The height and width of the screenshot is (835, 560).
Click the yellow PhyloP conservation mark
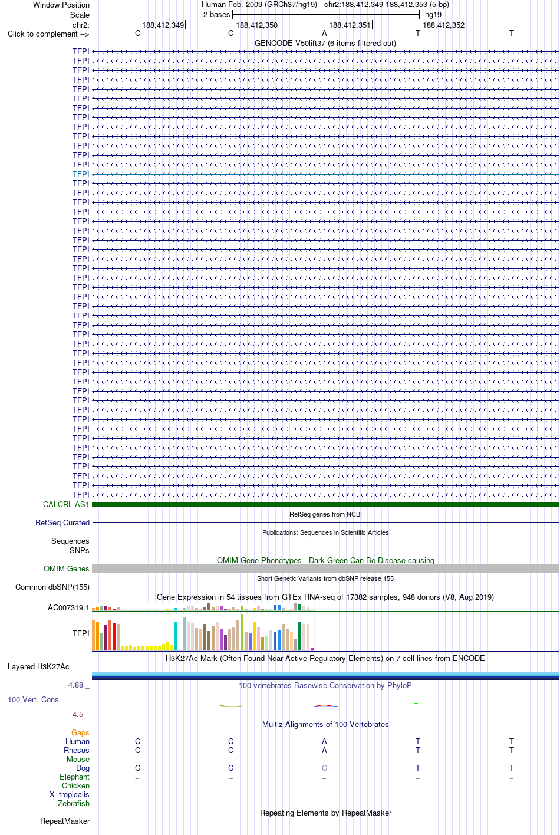(231, 705)
